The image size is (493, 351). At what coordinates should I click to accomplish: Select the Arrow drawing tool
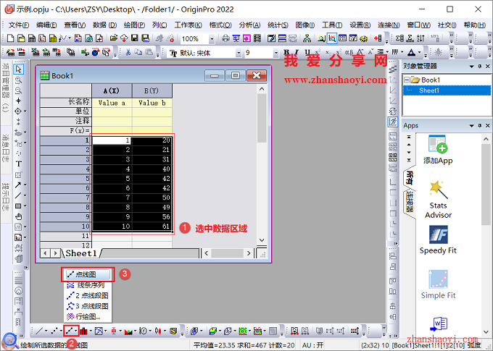pyautogui.click(x=18, y=185)
